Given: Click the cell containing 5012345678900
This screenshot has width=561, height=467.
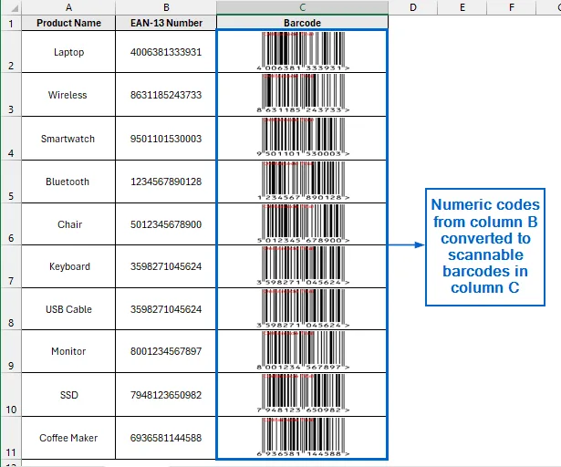Looking at the screenshot, I should 166,224.
